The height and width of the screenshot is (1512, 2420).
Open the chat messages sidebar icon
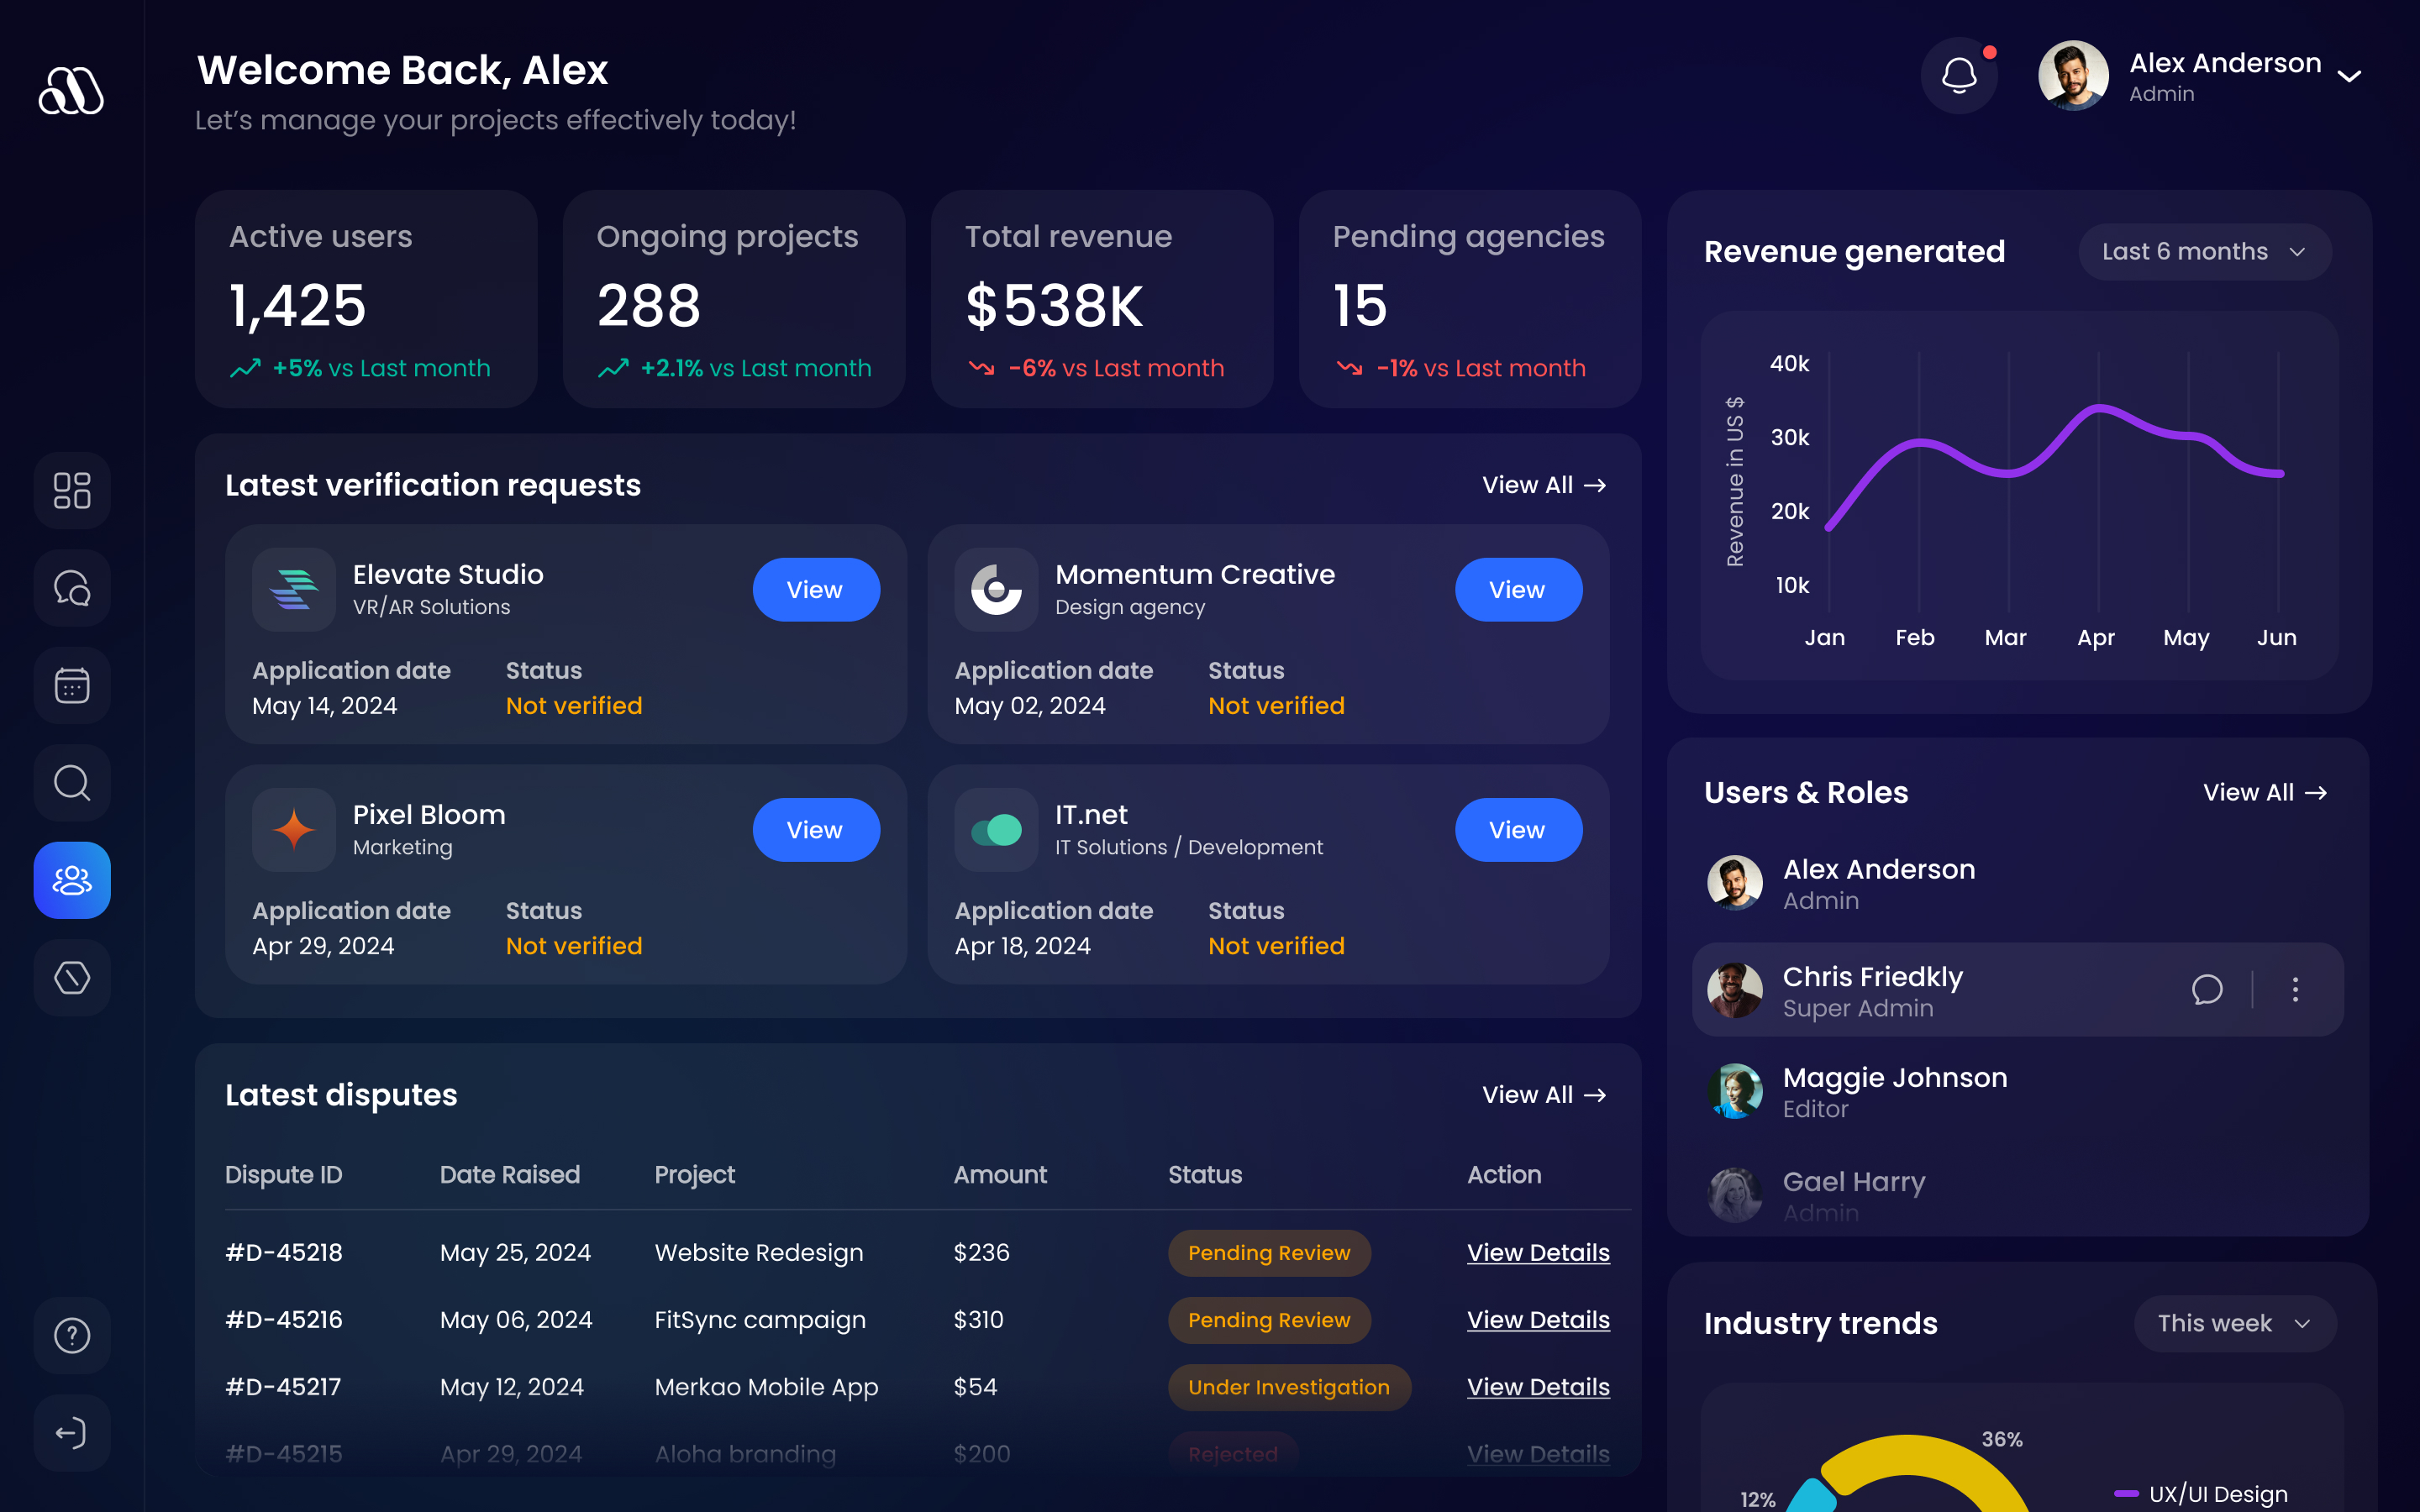click(x=72, y=588)
